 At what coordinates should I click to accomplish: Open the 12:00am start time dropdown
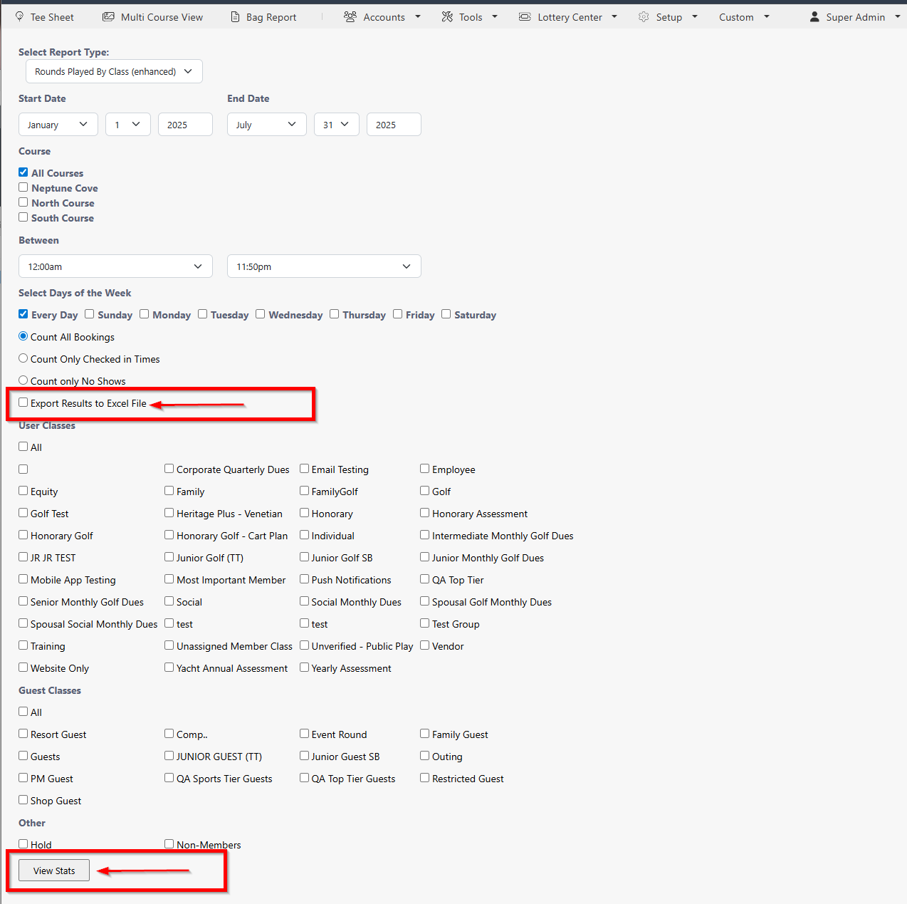(115, 266)
